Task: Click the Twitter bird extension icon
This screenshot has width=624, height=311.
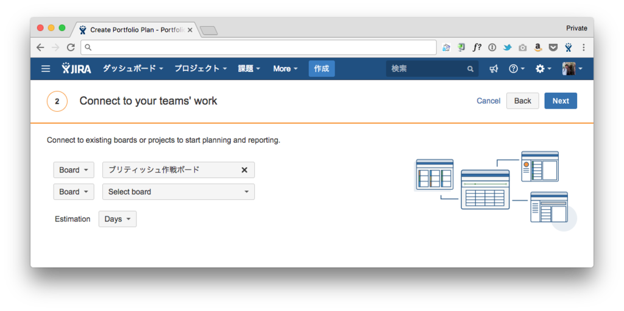Action: (x=507, y=48)
